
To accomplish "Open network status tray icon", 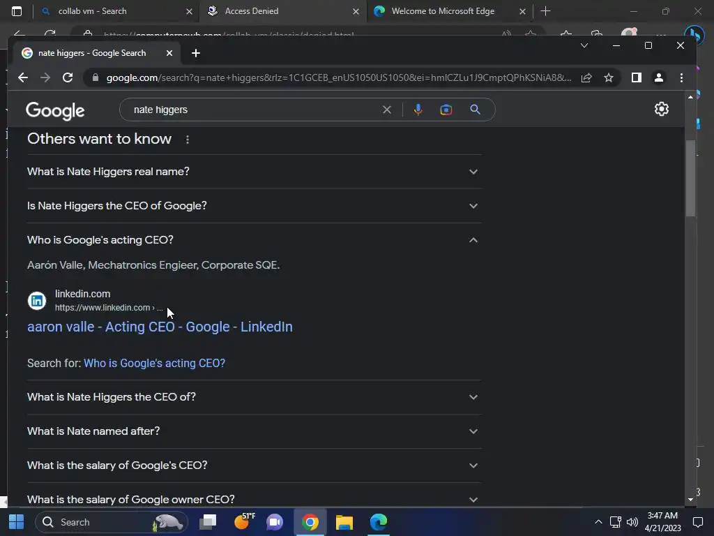I will point(615,522).
